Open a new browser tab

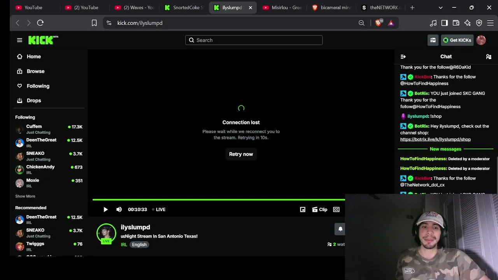pyautogui.click(x=412, y=7)
